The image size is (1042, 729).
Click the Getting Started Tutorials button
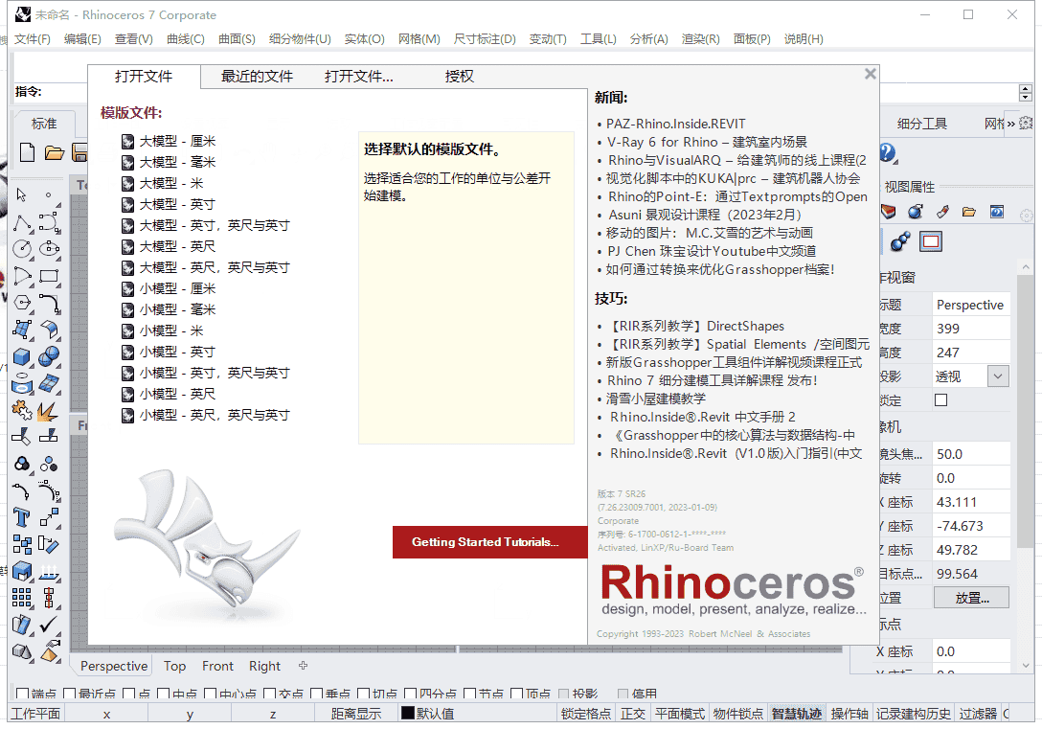[489, 541]
